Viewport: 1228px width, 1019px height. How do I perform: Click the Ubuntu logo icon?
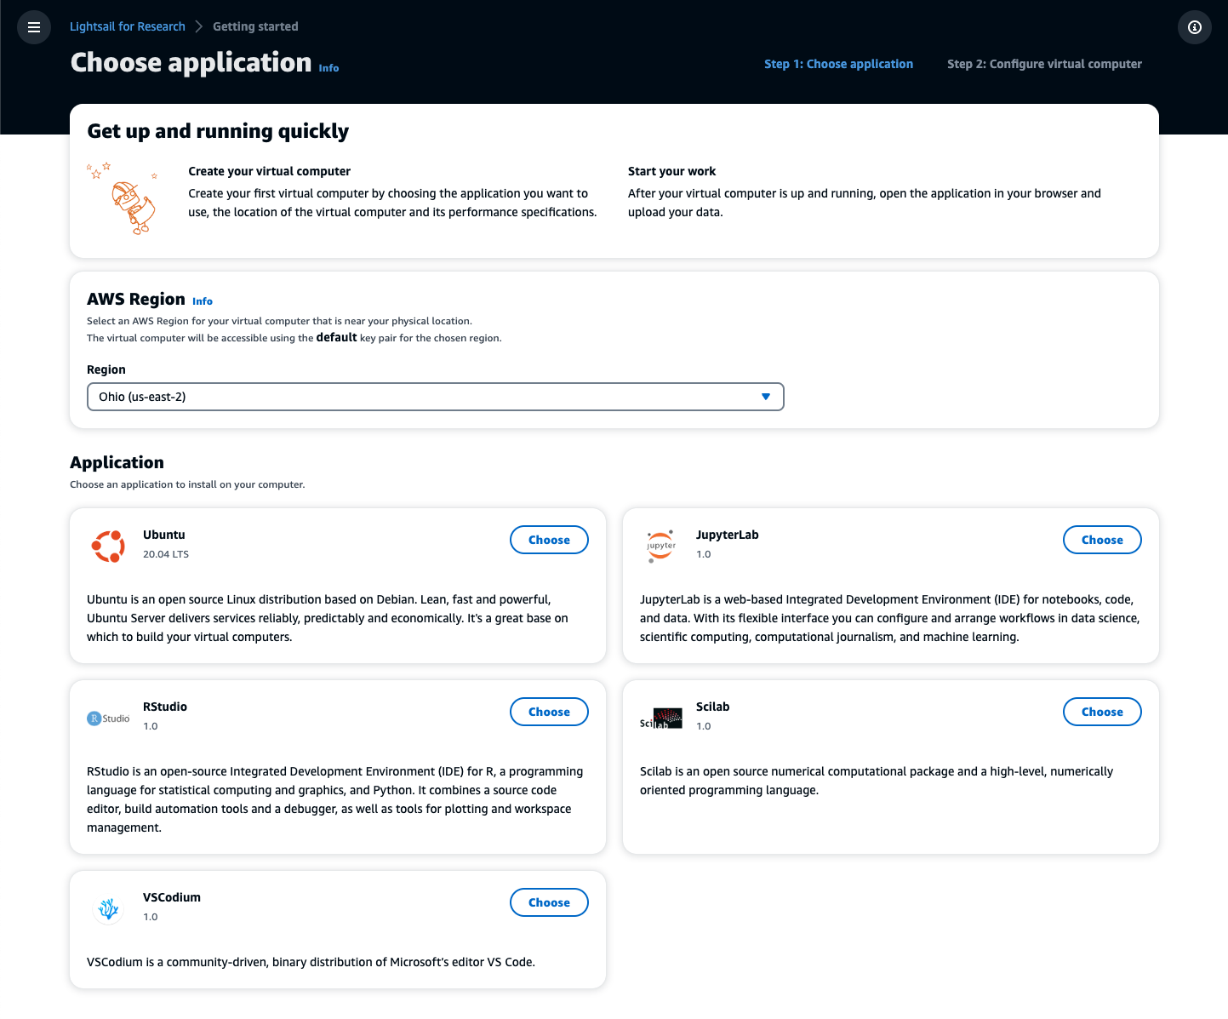click(x=108, y=546)
